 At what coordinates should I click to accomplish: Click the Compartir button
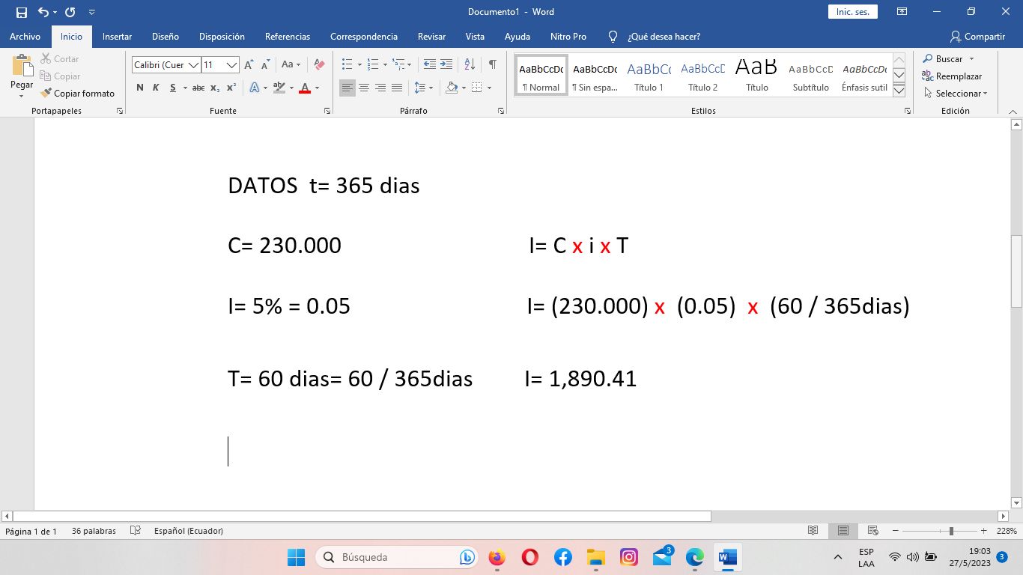(x=978, y=36)
